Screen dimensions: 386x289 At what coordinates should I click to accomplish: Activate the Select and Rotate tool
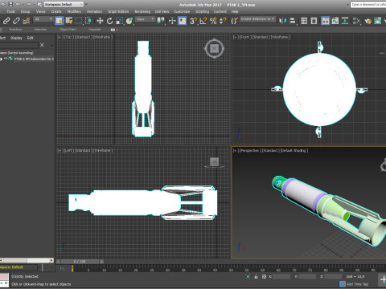[x=109, y=21]
